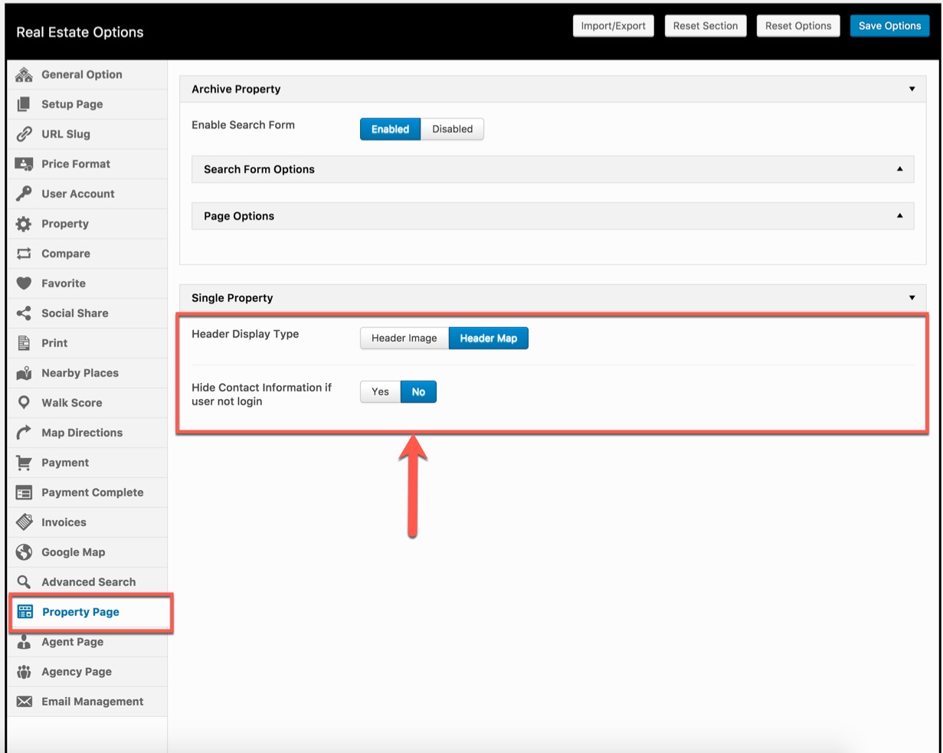The image size is (943, 753).
Task: Click the URL Slug link icon
Action: click(x=24, y=134)
